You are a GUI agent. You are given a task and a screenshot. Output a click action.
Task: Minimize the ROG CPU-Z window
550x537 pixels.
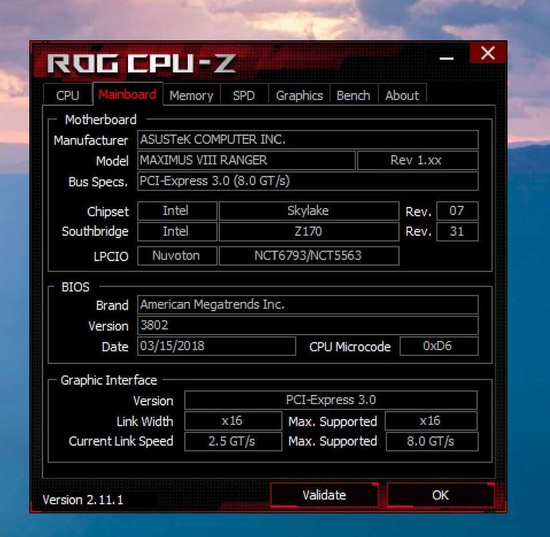click(x=446, y=58)
